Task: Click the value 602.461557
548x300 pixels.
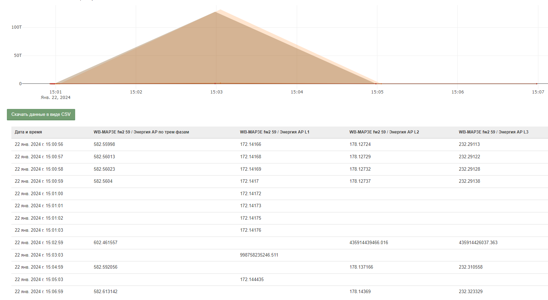Action: pos(105,243)
